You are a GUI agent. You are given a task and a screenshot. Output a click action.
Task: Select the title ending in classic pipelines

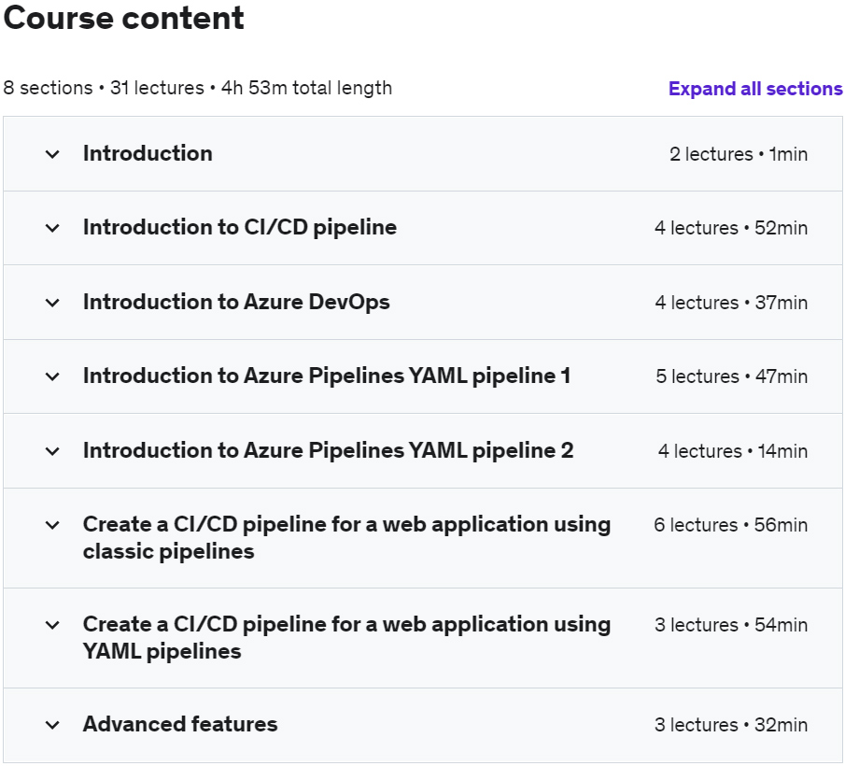point(346,538)
